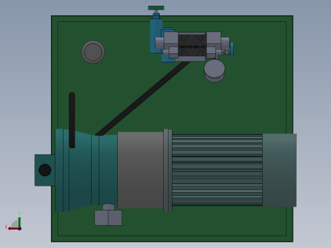Select the black diagonal hose
Screen dimensions: 331x248
[x=143, y=98]
